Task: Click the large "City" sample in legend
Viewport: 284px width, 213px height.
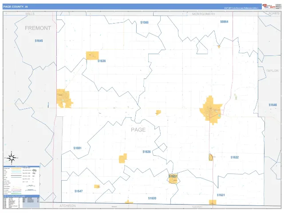Action: 35,170
